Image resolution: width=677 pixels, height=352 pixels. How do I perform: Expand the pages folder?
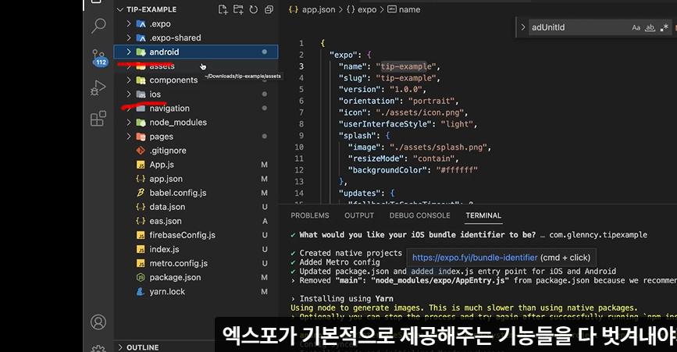point(129,137)
